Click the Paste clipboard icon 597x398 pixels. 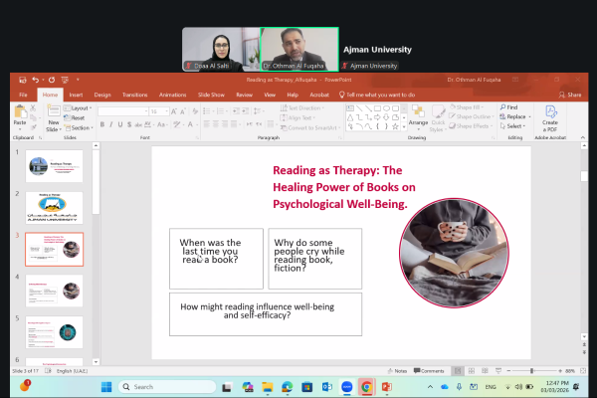pyautogui.click(x=20, y=112)
